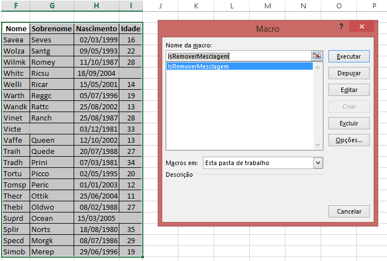Click the cell containing Quede
Image resolution: width=387 pixels, height=261 pixels.
pyautogui.click(x=52, y=151)
